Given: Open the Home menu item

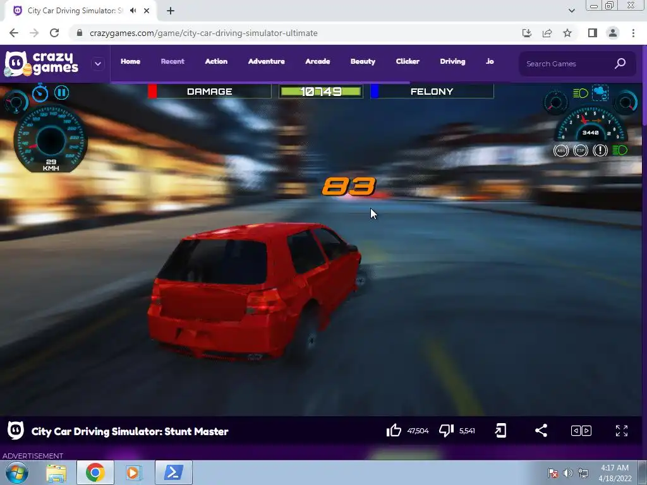Looking at the screenshot, I should pyautogui.click(x=130, y=61).
